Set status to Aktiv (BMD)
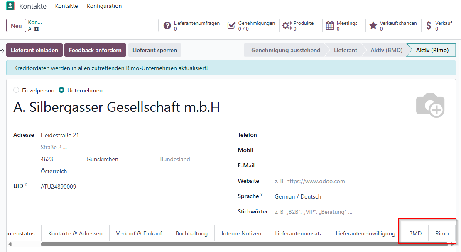The height and width of the screenshot is (252, 461). coord(386,50)
